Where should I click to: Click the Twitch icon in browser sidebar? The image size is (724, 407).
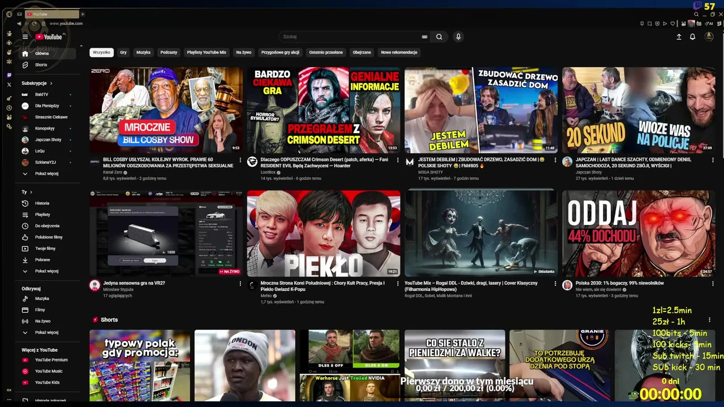(9, 75)
